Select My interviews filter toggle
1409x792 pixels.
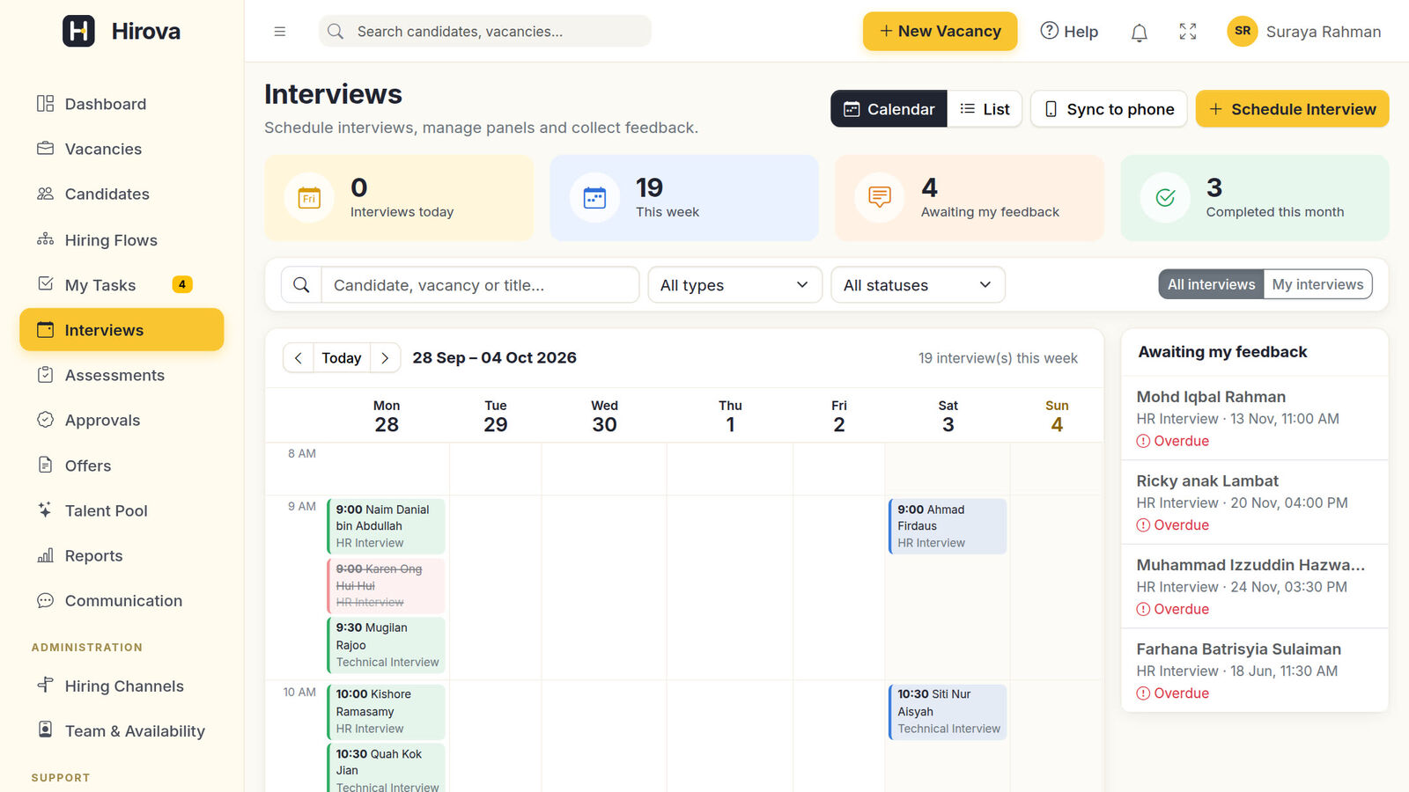click(1317, 284)
